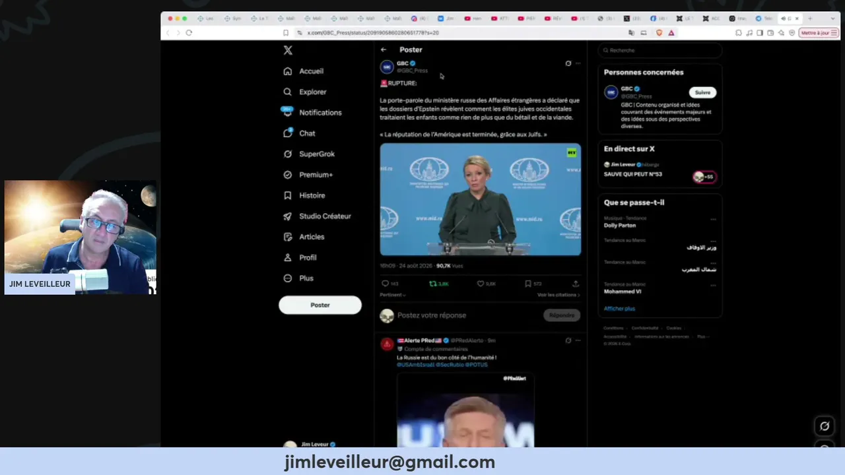845x475 pixels.
Task: Click the Chat bubble icon
Action: coord(288,133)
